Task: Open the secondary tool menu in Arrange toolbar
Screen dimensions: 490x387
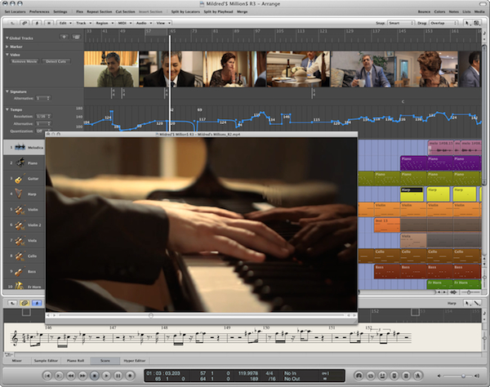Action: tap(477, 23)
